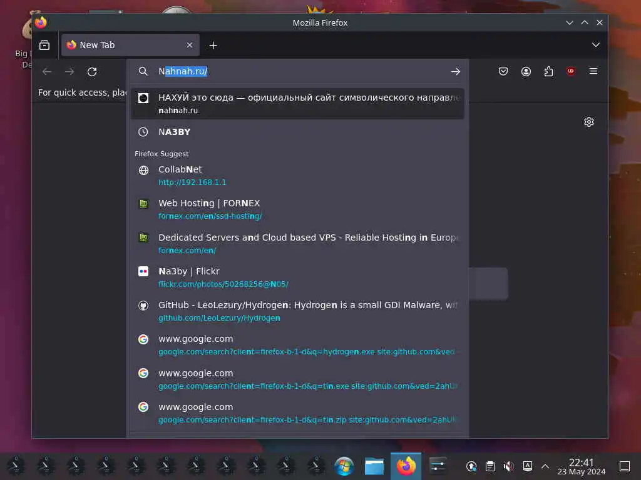Open the uBlock Origin extension icon
Image resolution: width=641 pixels, height=480 pixels.
pos(571,71)
